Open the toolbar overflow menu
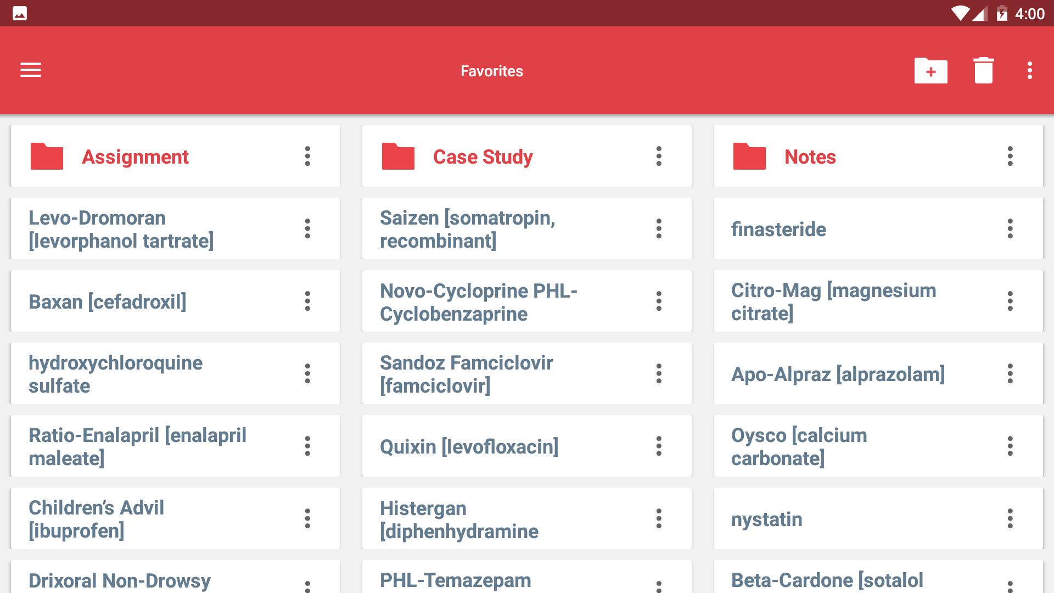This screenshot has height=593, width=1054. pyautogui.click(x=1030, y=70)
